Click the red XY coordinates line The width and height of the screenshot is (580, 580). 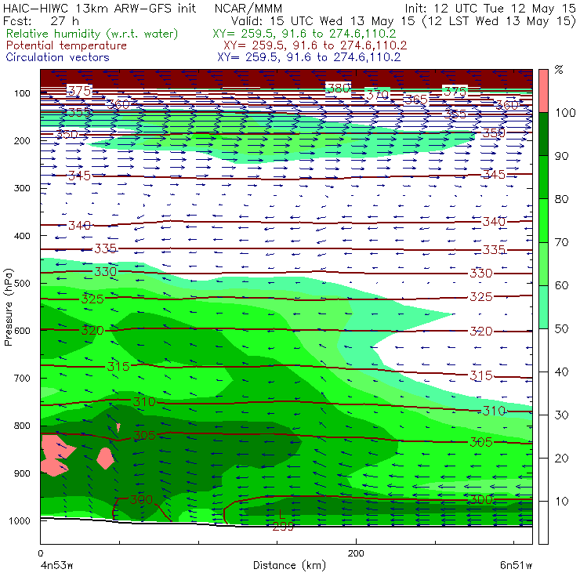(x=315, y=45)
